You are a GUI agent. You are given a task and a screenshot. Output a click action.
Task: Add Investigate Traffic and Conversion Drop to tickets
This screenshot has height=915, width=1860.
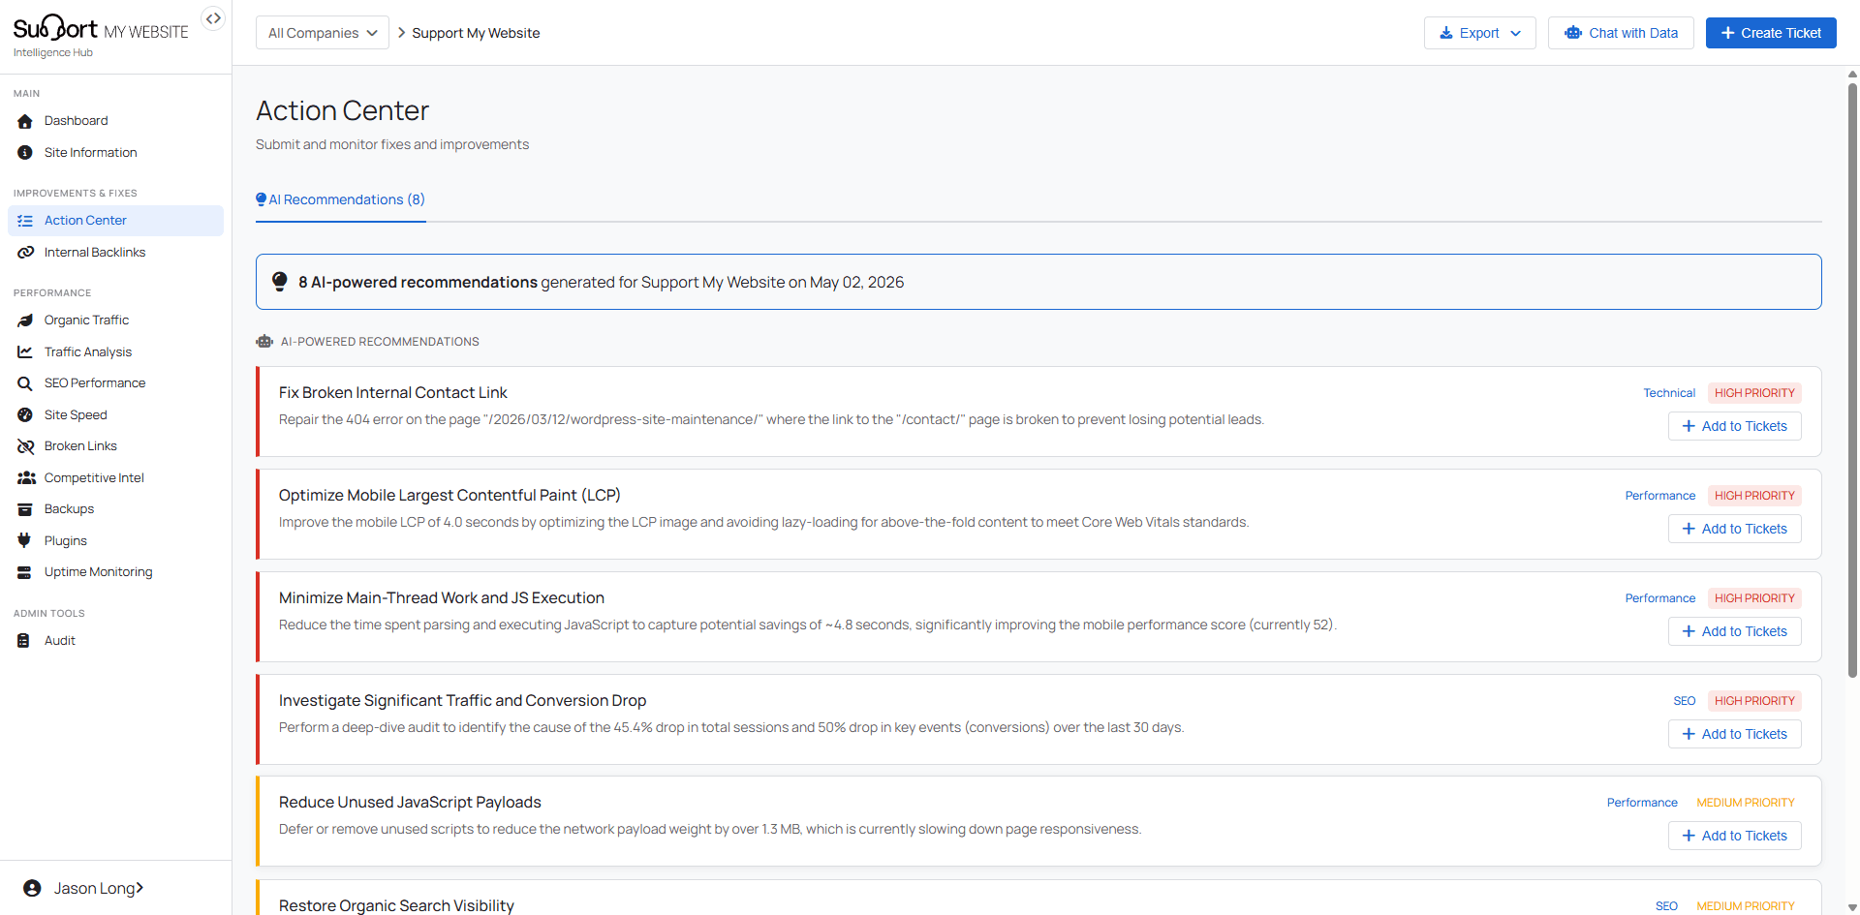pyautogui.click(x=1734, y=734)
